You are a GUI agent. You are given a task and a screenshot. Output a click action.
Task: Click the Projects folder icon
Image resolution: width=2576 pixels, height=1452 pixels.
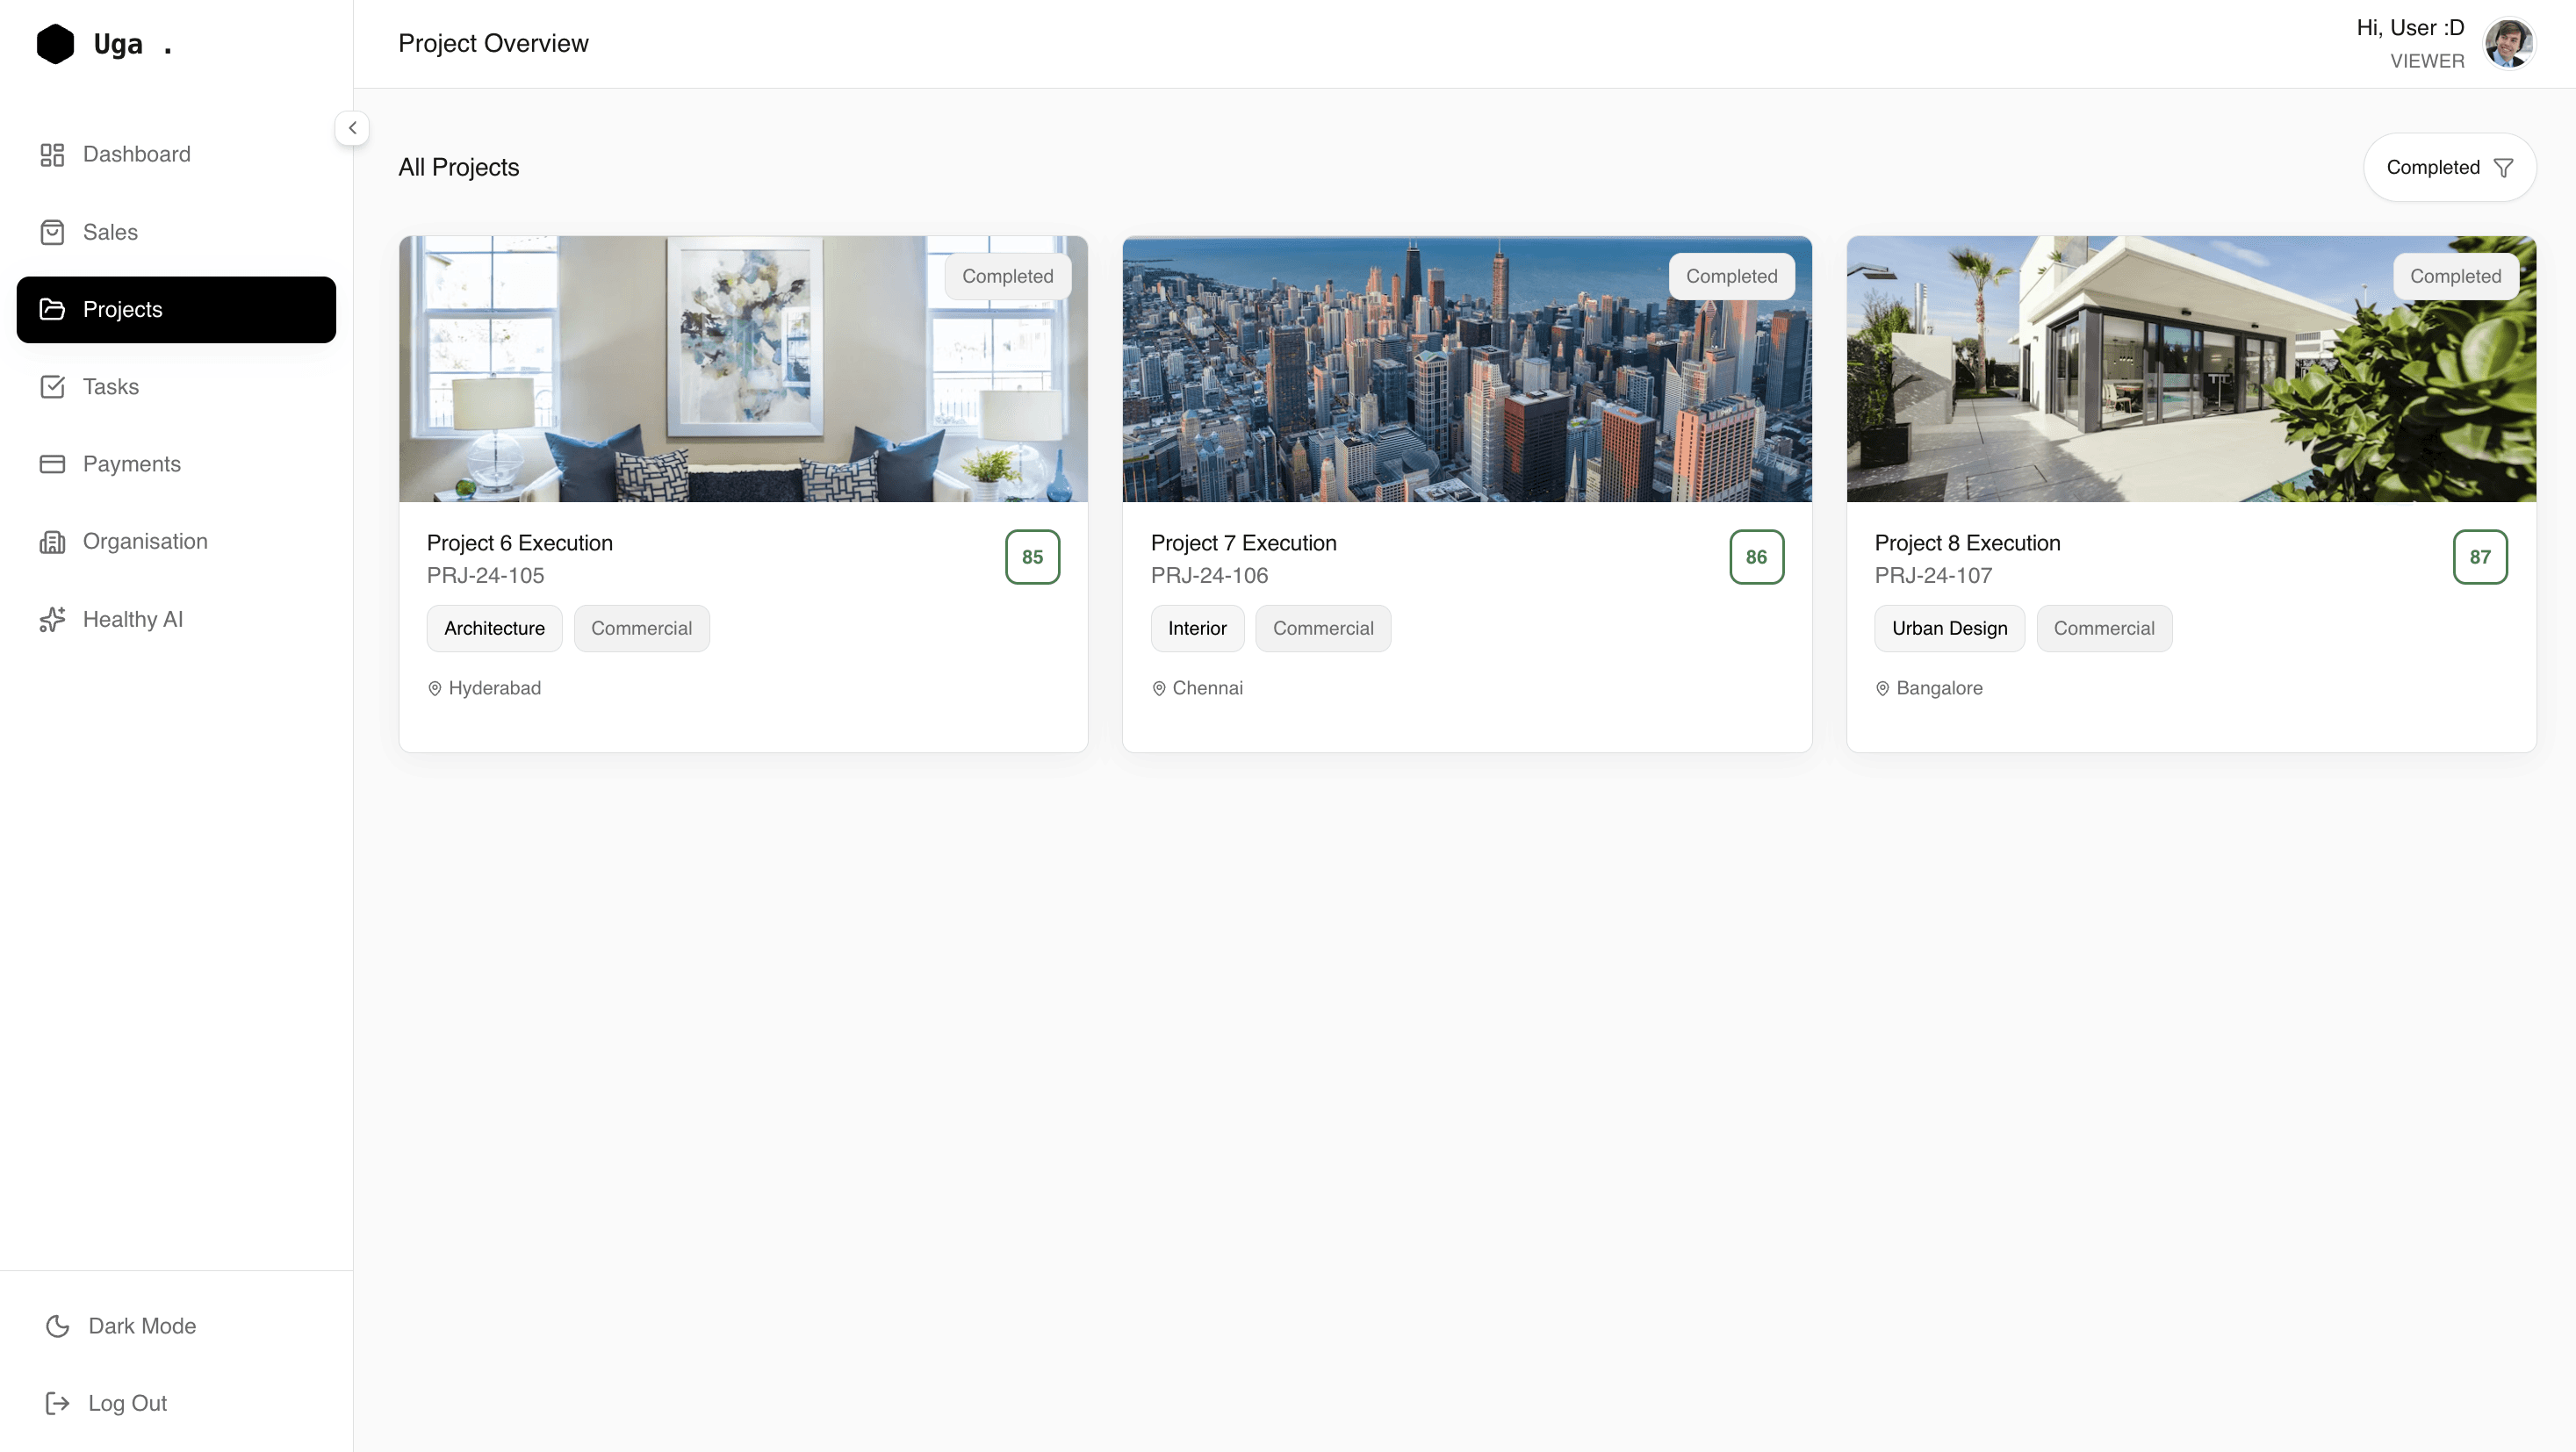(52, 309)
